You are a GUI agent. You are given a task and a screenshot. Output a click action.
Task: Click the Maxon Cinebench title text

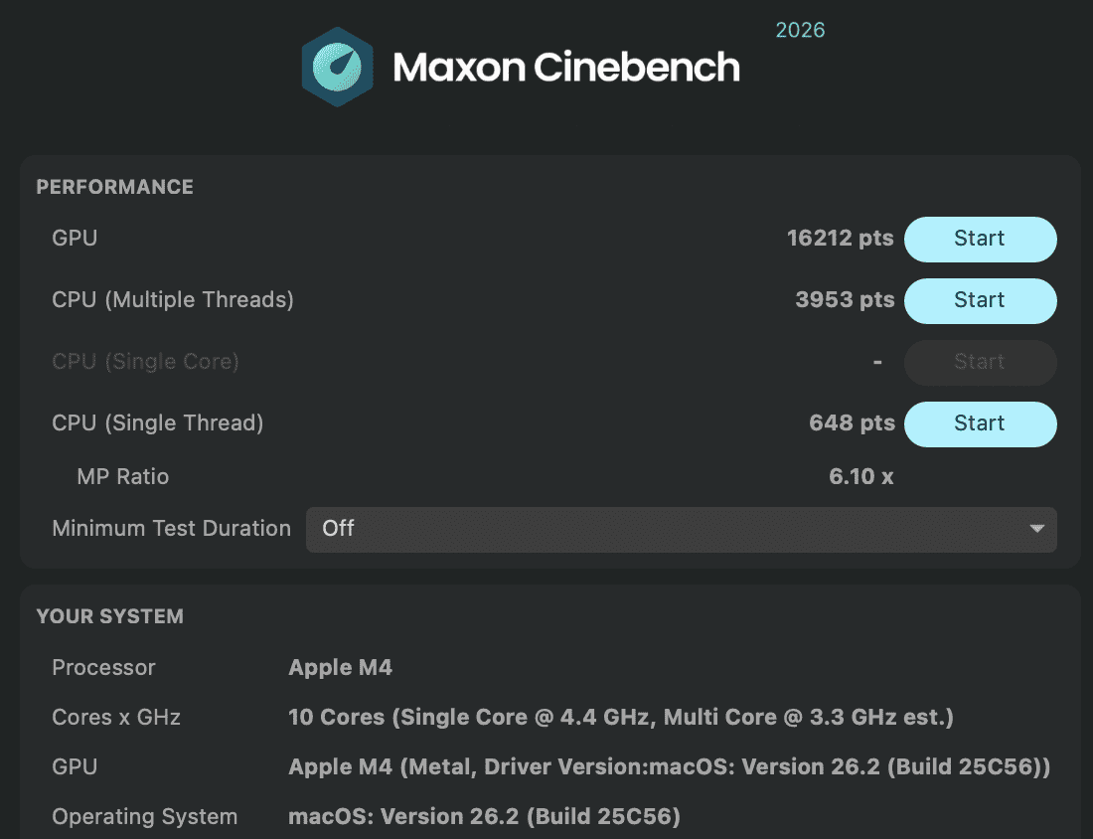click(566, 68)
